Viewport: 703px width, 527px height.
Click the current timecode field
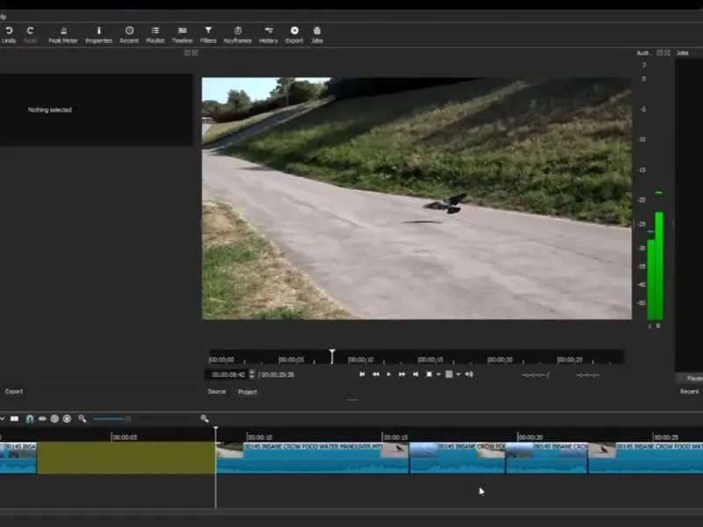(x=228, y=374)
